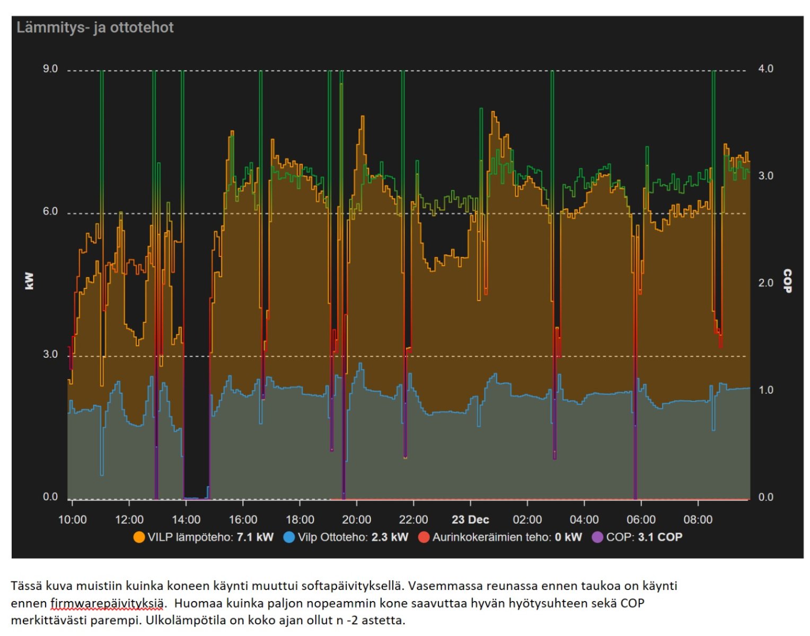Click the 9.0 value on left axis
This screenshot has height=636, width=810.
tap(50, 69)
